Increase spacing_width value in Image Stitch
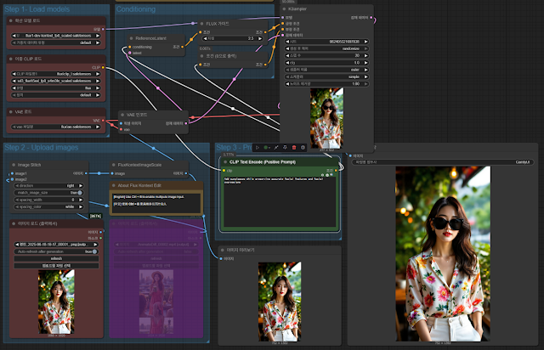 tap(81, 200)
